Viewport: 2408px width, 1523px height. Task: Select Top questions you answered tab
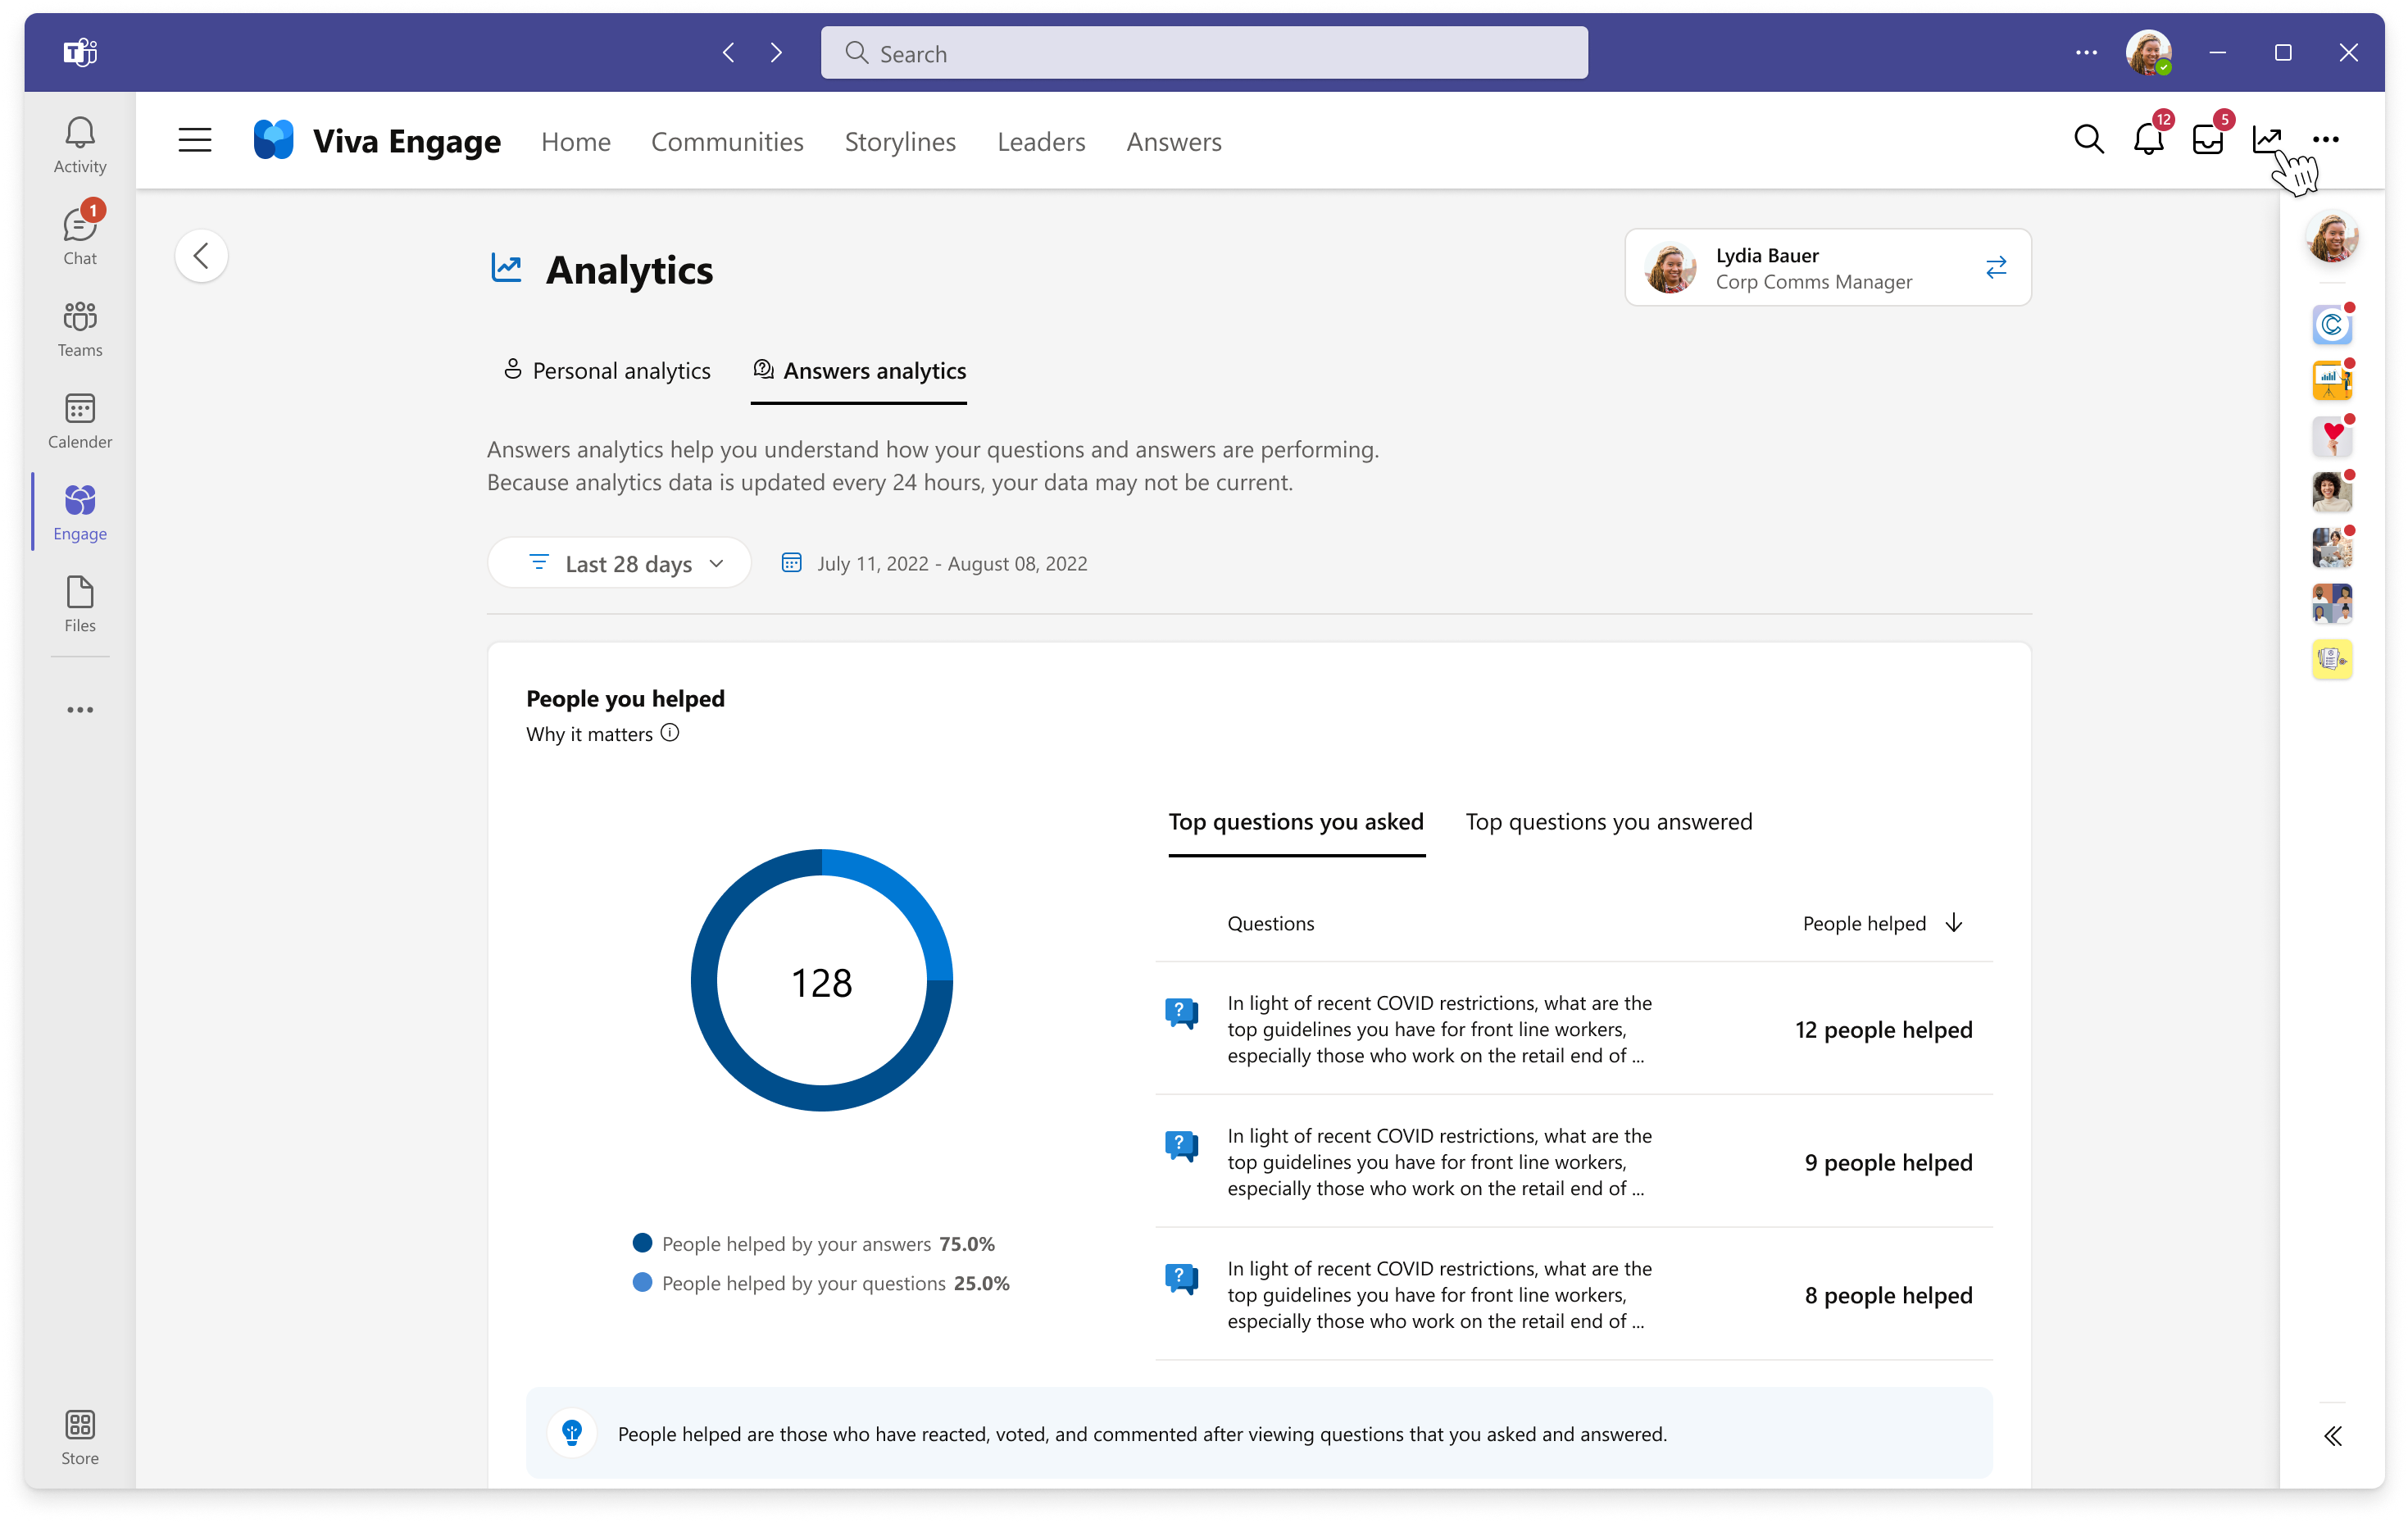[1608, 821]
